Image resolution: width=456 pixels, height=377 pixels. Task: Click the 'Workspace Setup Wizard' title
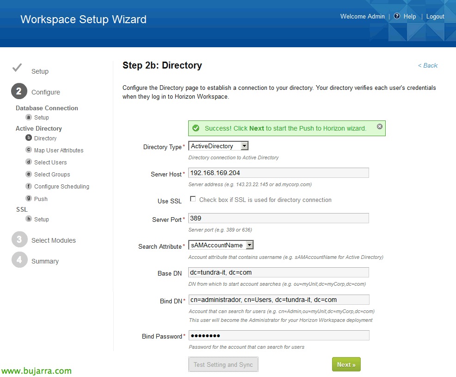pyautogui.click(x=83, y=19)
